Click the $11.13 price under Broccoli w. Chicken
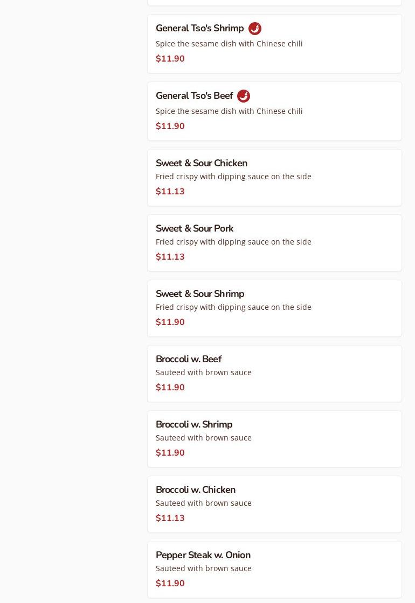The width and height of the screenshot is (415, 603). pos(170,518)
